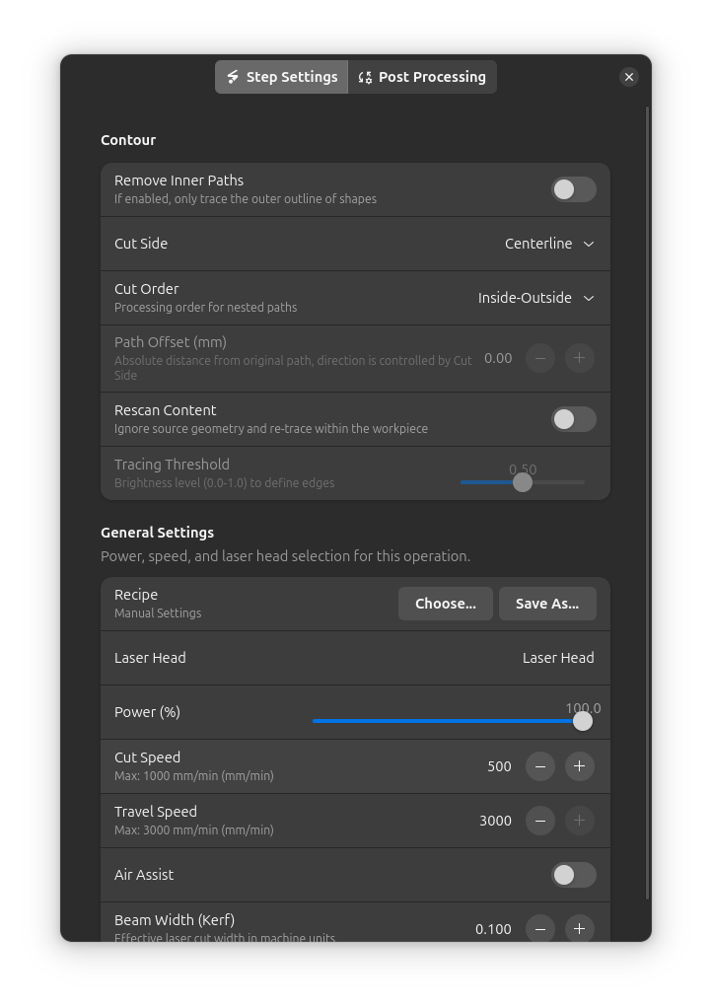Enable the Remove Inner Paths toggle

click(573, 187)
